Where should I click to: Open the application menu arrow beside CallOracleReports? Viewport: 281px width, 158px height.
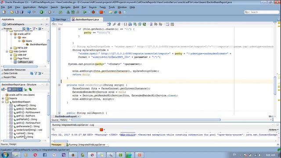pos(47,24)
